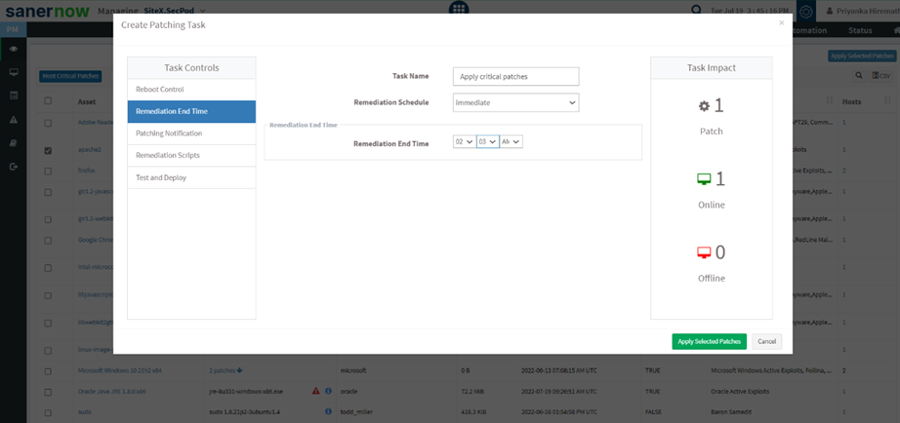The height and width of the screenshot is (423, 900).
Task: Open the calendar icon in left sidebar
Action: tap(14, 96)
